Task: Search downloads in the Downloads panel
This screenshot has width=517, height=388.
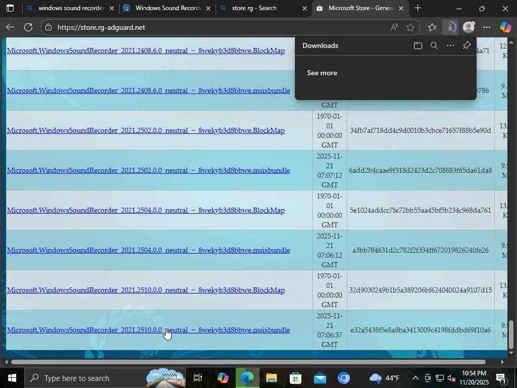Action: [434, 45]
